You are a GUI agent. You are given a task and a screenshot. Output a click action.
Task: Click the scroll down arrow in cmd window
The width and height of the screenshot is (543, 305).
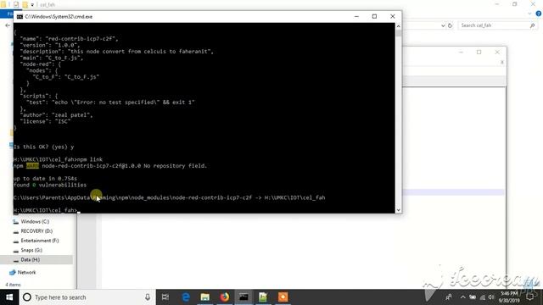tap(398, 210)
